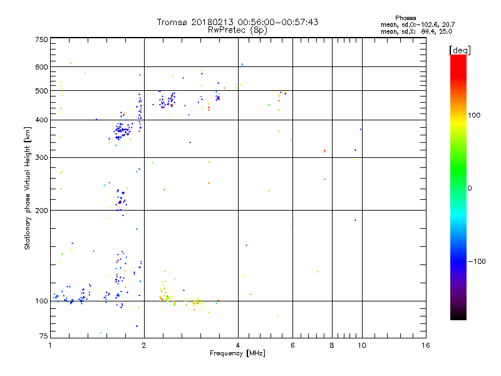Click the 'mean, sd,X: 89.4, 25.0' statistic
This screenshot has width=501, height=376.
416,31
